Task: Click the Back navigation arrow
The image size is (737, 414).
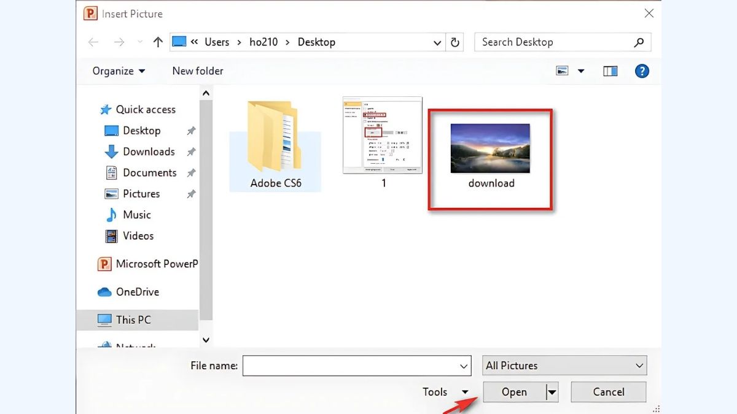Action: coord(93,42)
